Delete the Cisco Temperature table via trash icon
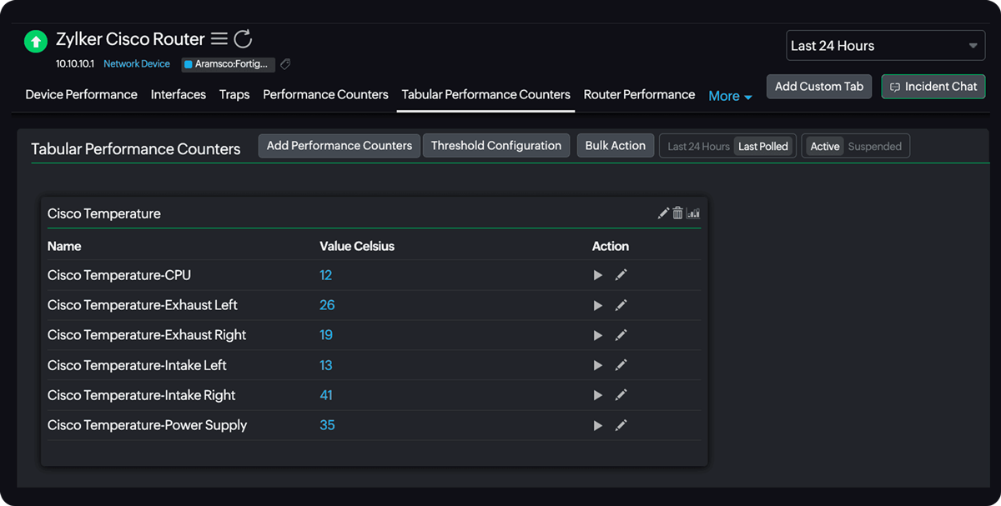 coord(678,213)
